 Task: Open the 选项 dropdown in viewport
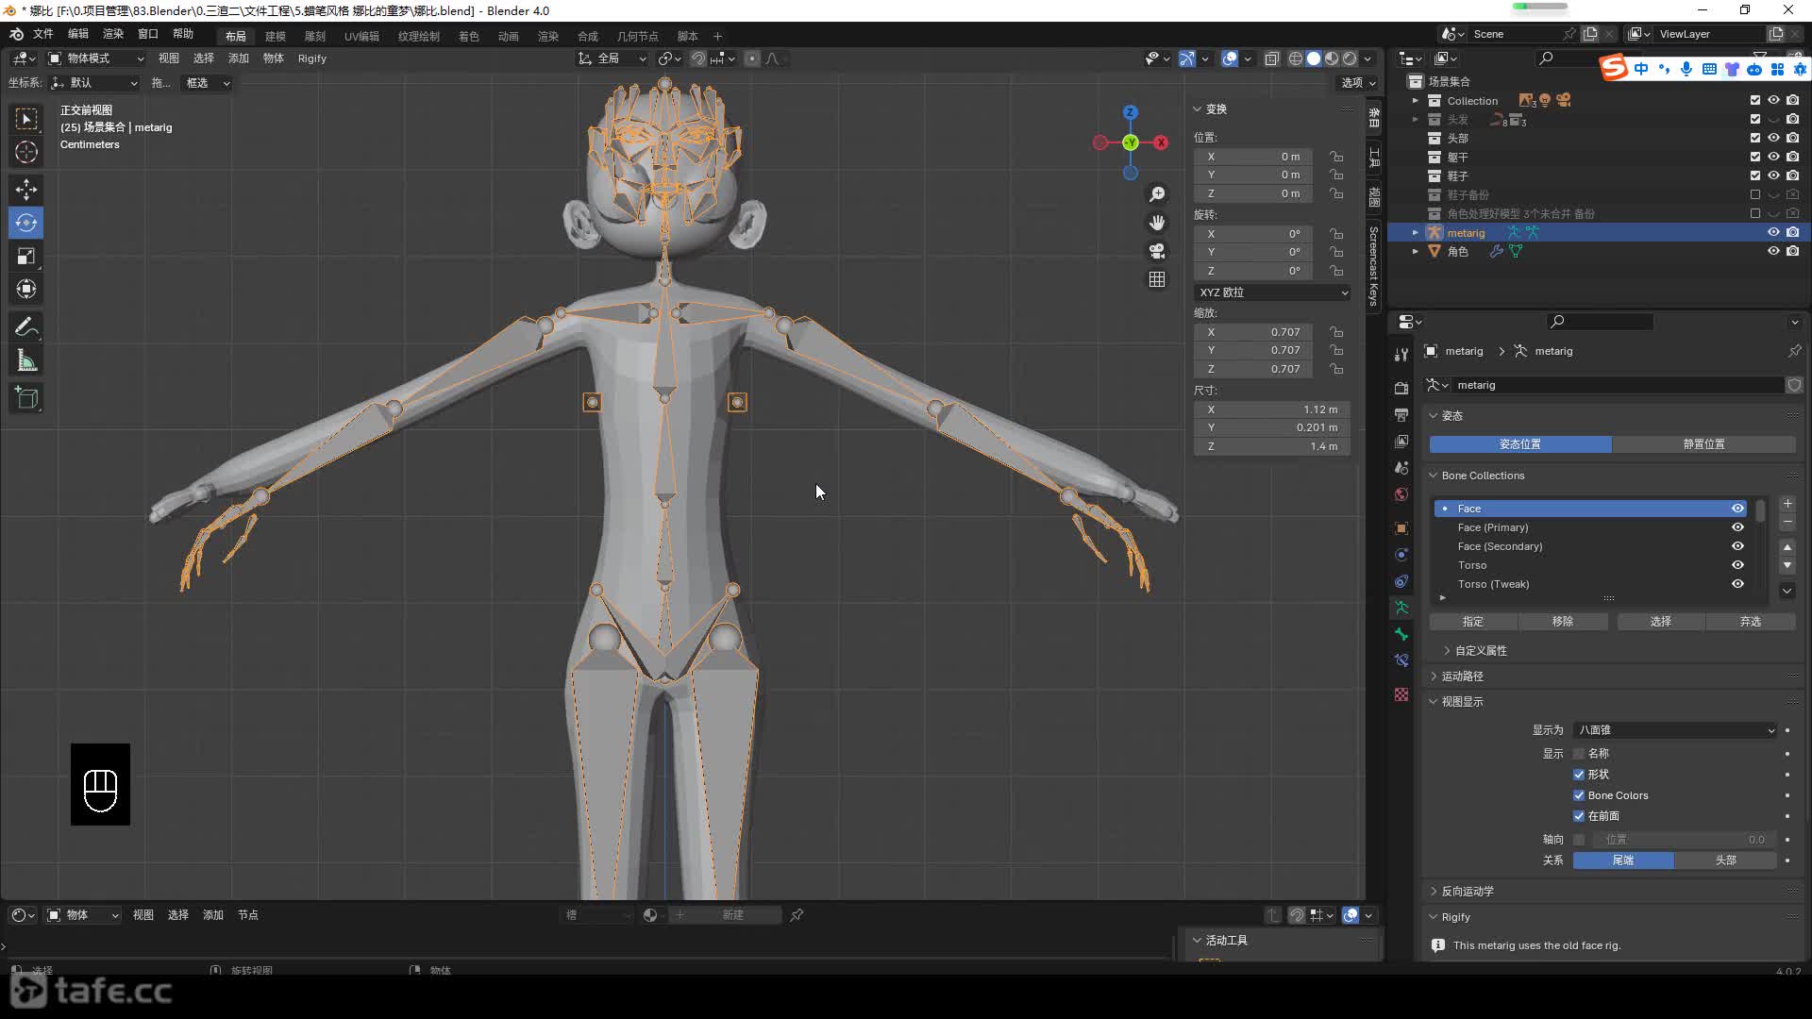tap(1359, 83)
